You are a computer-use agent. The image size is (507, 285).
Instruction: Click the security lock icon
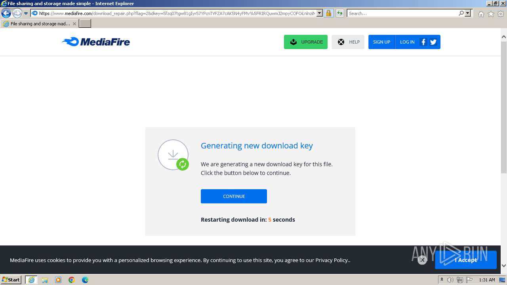point(328,13)
